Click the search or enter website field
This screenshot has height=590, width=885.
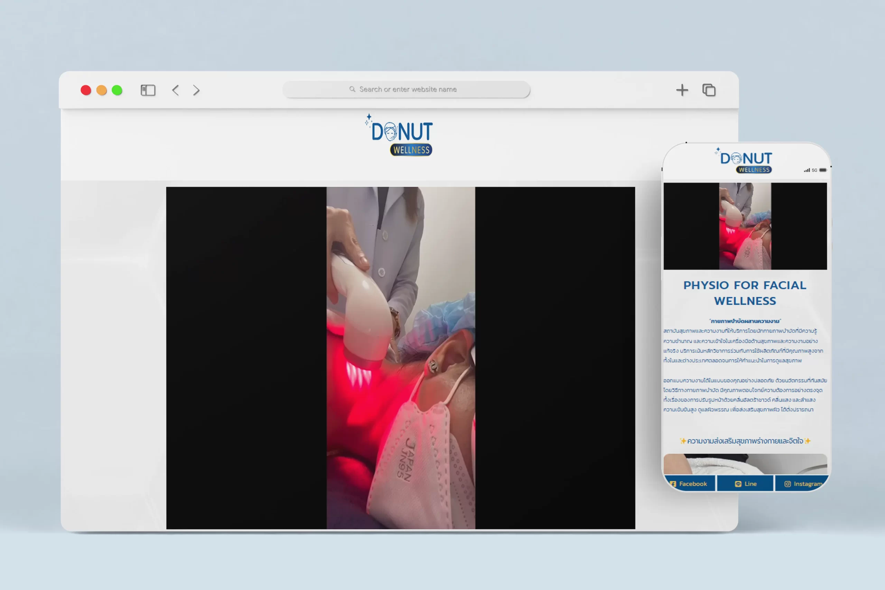pyautogui.click(x=408, y=89)
